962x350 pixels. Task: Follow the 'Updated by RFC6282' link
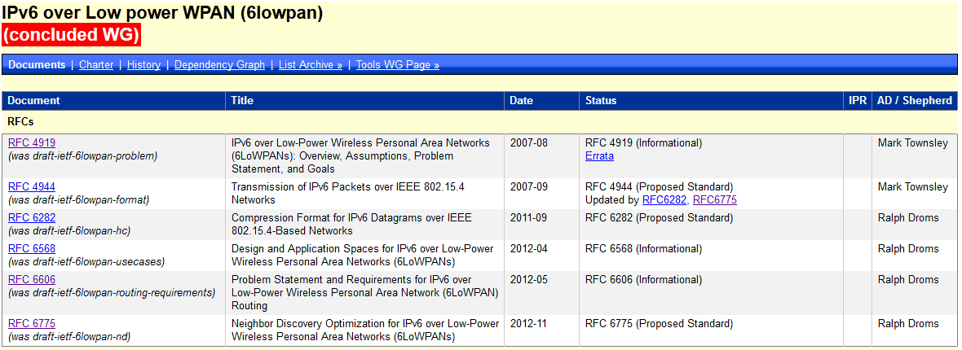coord(664,199)
